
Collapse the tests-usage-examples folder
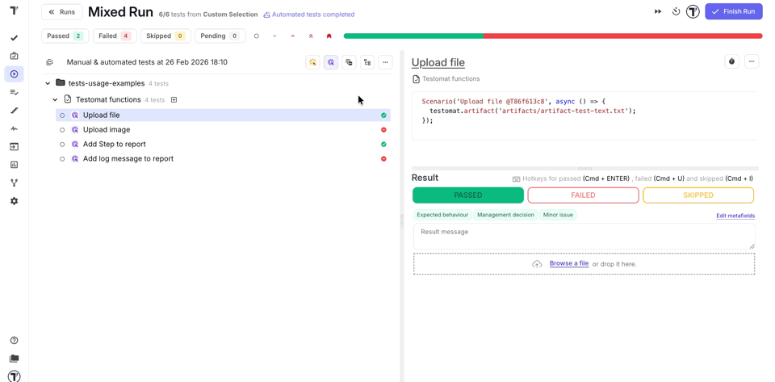[x=48, y=83]
